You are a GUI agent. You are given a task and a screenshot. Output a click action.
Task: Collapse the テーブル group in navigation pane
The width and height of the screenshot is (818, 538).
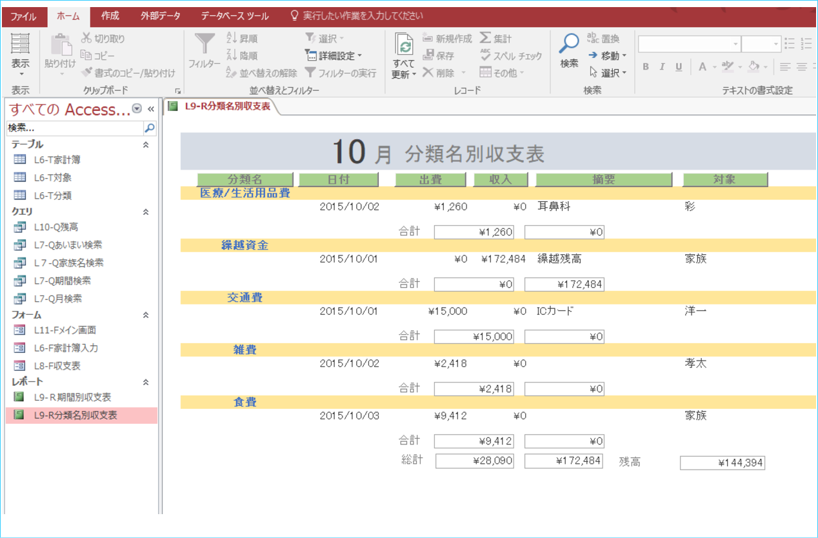(x=146, y=145)
